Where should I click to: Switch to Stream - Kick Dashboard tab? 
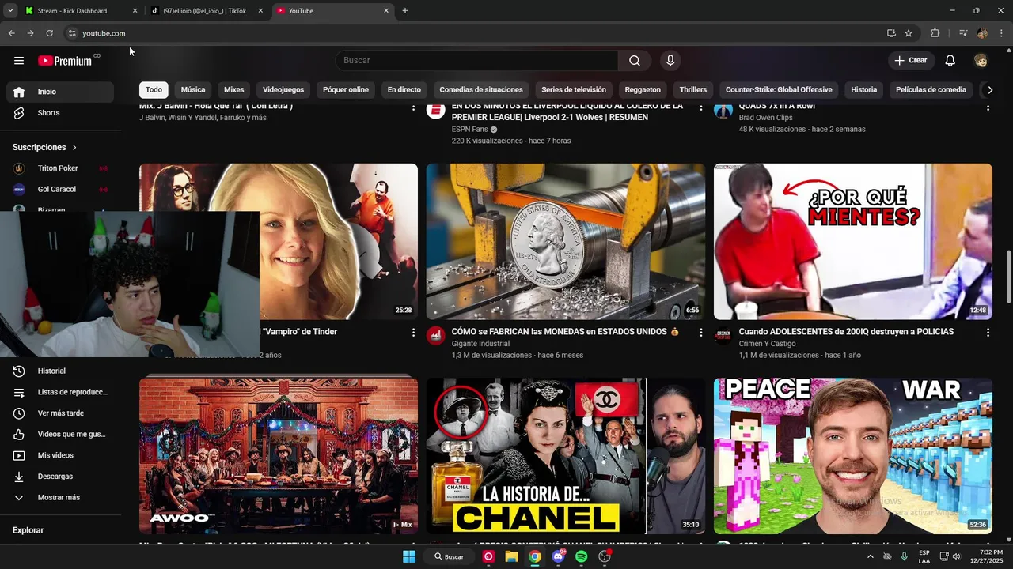(81, 11)
